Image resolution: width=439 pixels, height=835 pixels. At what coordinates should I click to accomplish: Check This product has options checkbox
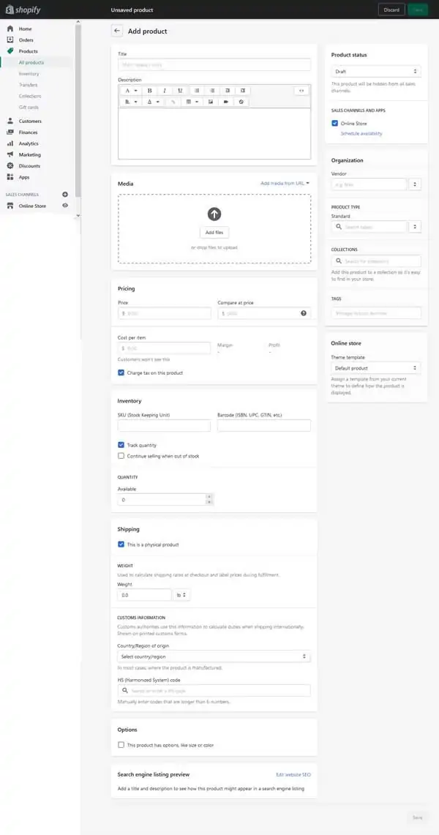pos(121,745)
